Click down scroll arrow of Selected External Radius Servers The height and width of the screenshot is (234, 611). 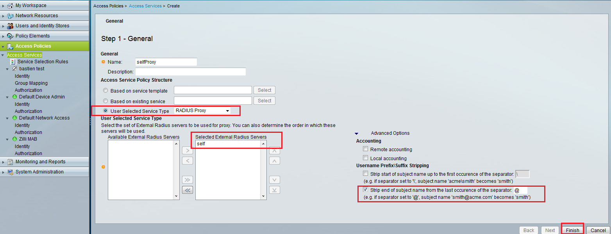tap(263, 196)
